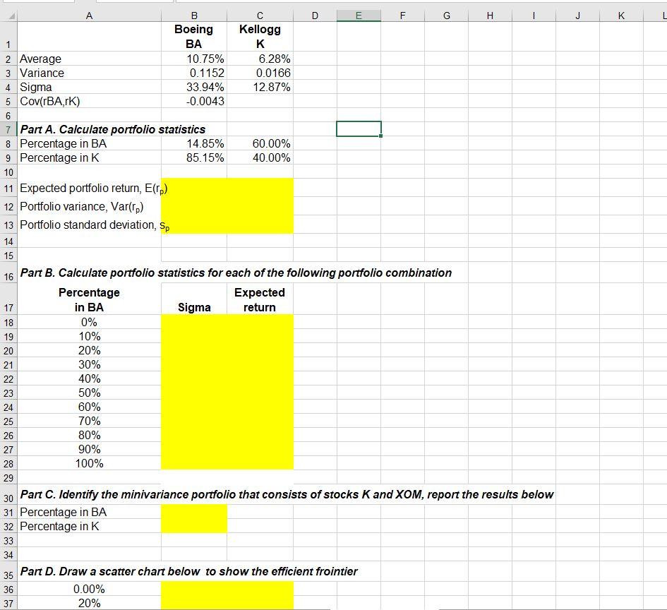Click the yellow cell for Expected portfolio return
This screenshot has width=667, height=610.
[226, 188]
